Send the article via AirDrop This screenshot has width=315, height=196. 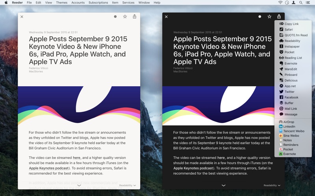[x=288, y=122]
